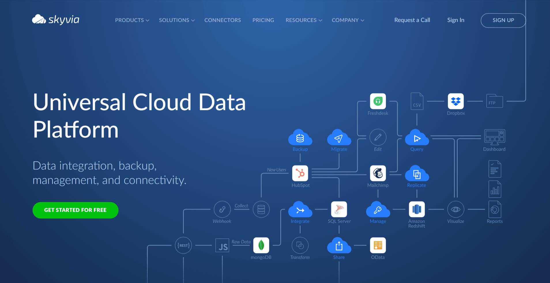The image size is (550, 283).
Task: Click the Request a Call link
Action: pos(412,20)
